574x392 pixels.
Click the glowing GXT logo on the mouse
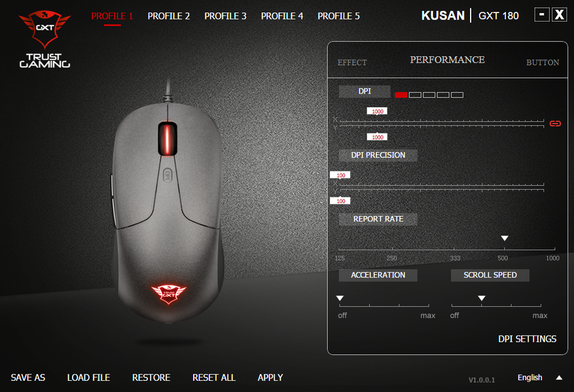point(169,294)
